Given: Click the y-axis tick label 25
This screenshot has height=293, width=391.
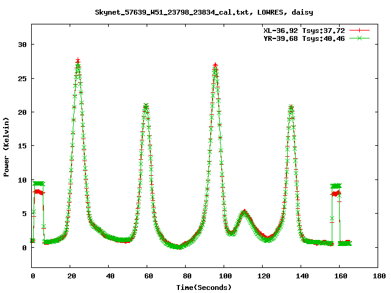Looking at the screenshot, I should point(22,79).
